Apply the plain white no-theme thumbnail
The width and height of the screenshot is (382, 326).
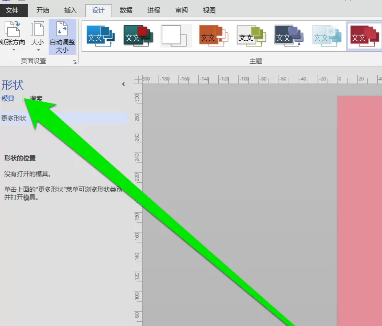point(176,36)
